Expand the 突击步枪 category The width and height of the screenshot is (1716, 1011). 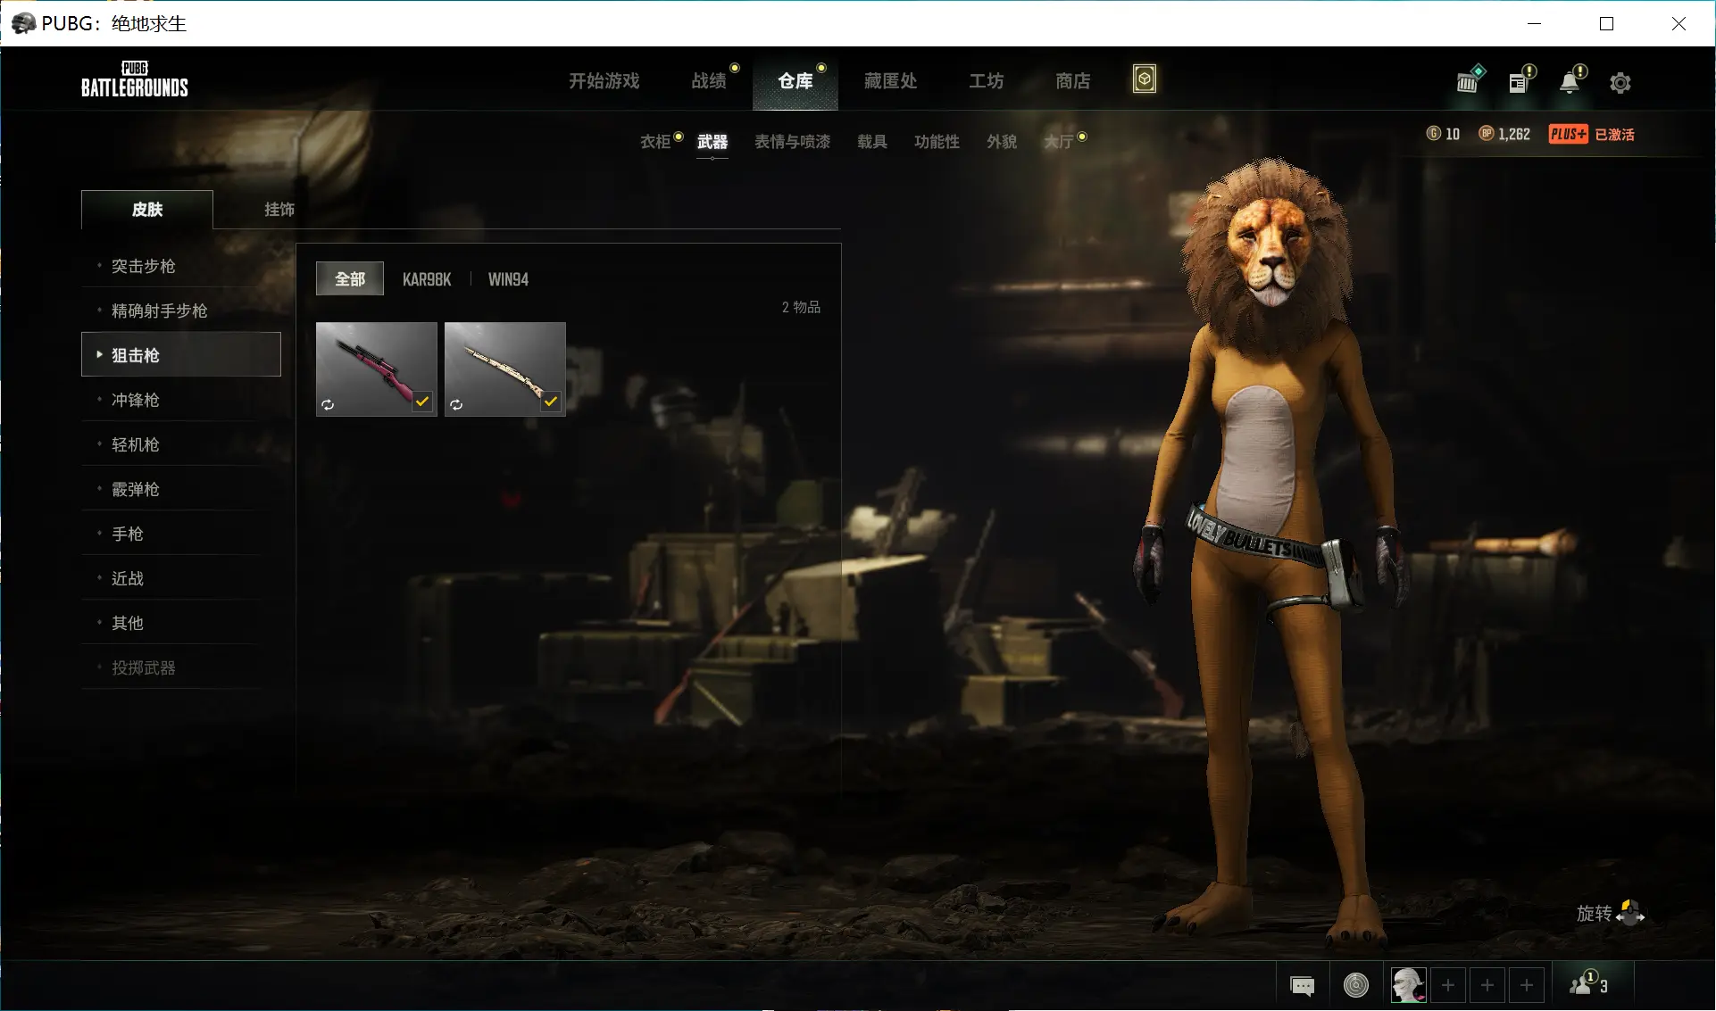[144, 266]
